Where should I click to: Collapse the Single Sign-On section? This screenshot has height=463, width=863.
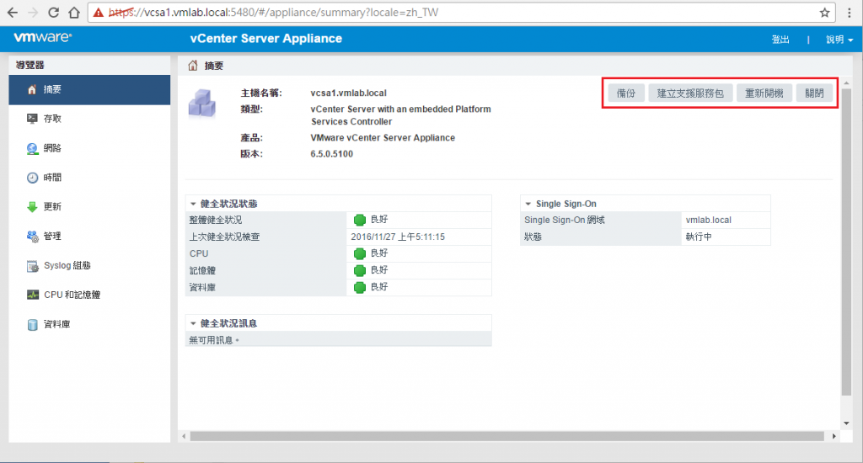(x=528, y=204)
